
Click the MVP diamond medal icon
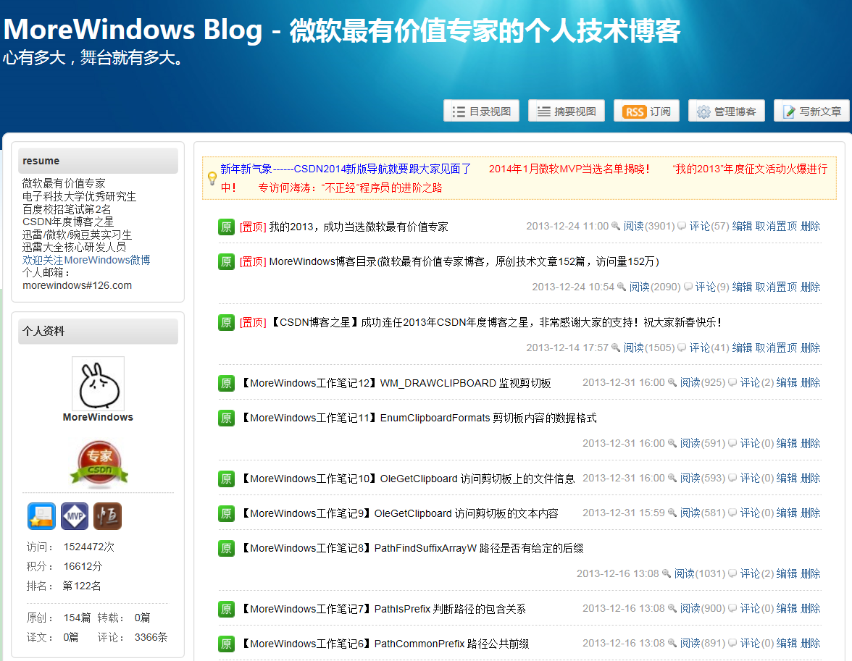(x=75, y=516)
